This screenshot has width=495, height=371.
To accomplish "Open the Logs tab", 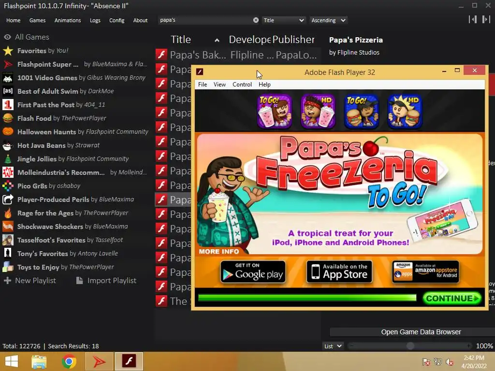I will pyautogui.click(x=95, y=20).
